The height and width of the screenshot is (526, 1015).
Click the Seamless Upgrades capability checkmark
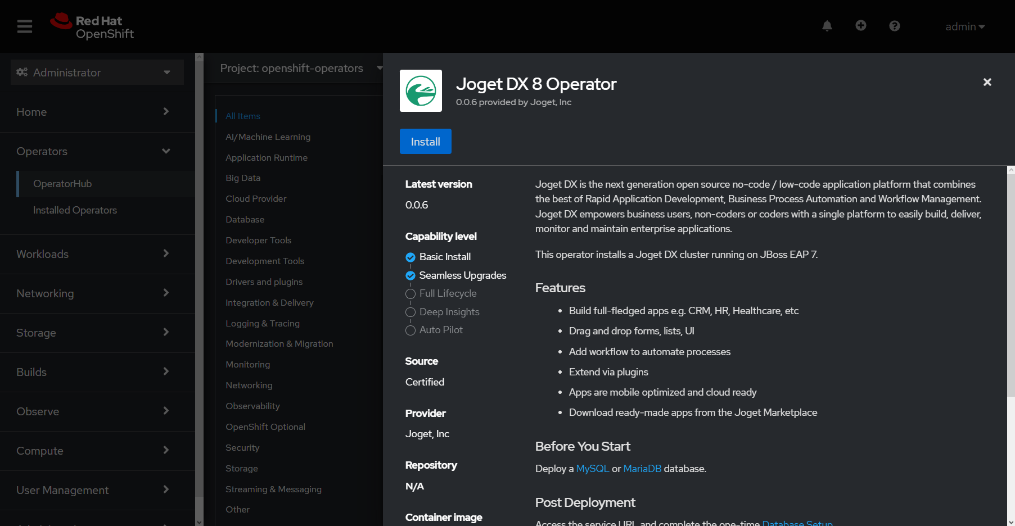pyautogui.click(x=410, y=275)
